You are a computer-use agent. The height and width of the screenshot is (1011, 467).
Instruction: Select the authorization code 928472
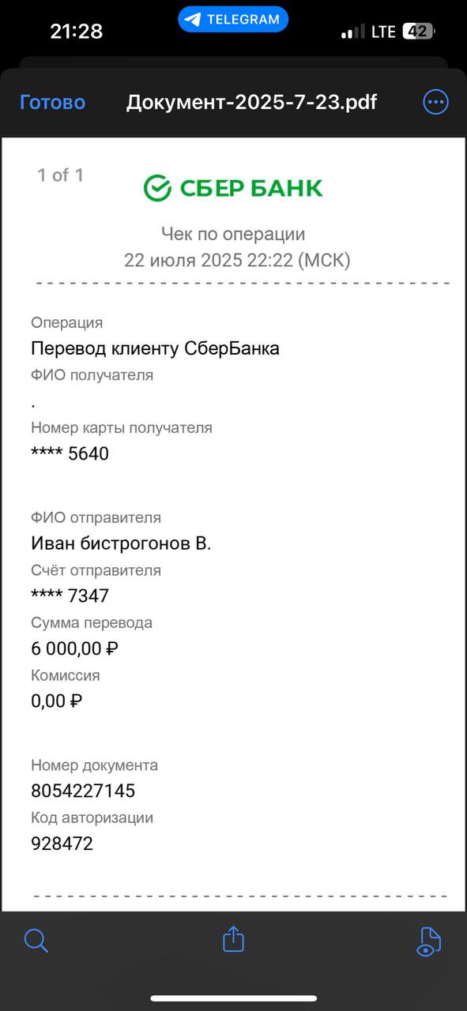[x=62, y=844]
